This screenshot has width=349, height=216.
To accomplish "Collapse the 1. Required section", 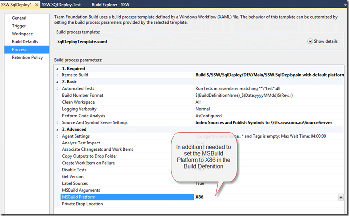I will coord(58,69).
